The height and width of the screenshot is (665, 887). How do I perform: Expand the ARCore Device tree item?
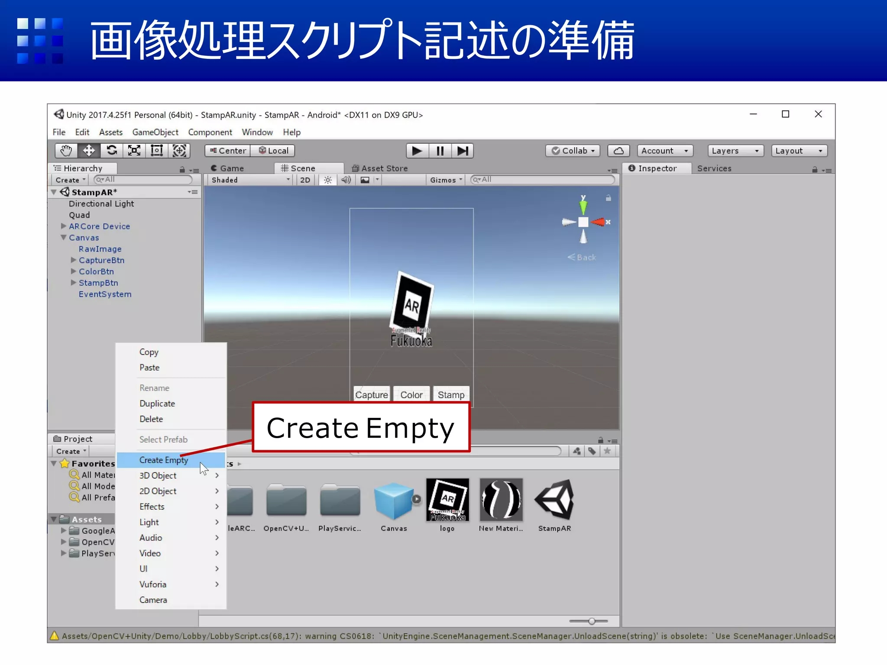[x=64, y=226]
